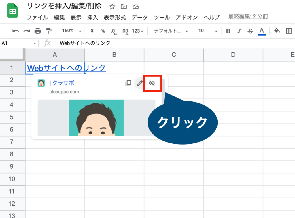
Task: Click the document title リンクを挿入/編集/削除
Action: 64,6
